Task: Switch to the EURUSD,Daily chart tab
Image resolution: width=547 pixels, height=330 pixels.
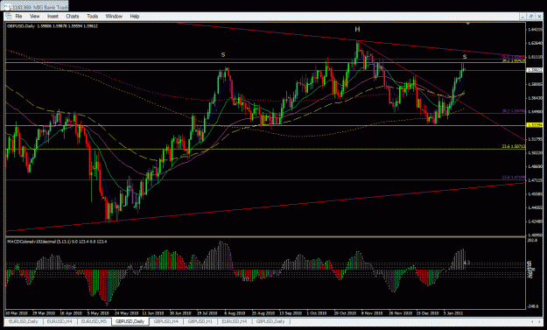Action: (x=24, y=321)
